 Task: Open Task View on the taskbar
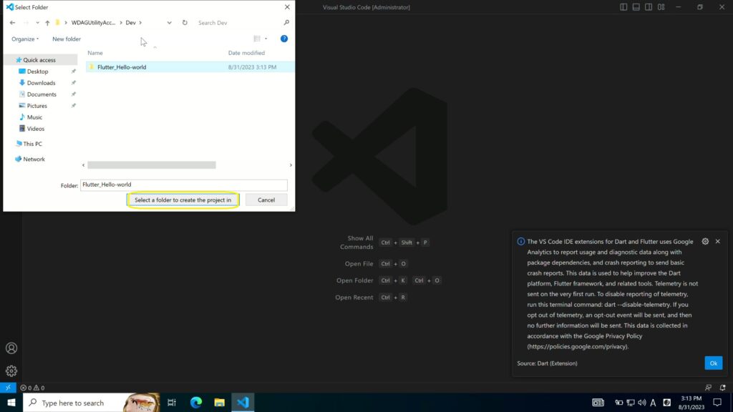(x=172, y=402)
